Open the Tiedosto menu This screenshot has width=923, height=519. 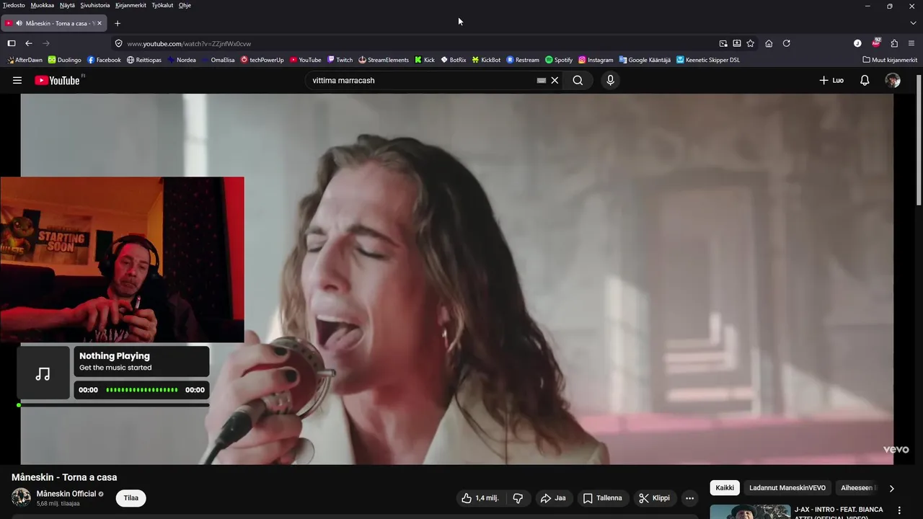point(14,5)
